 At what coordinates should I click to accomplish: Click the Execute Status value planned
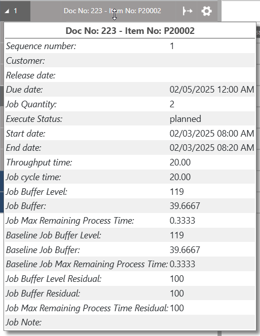coord(185,119)
